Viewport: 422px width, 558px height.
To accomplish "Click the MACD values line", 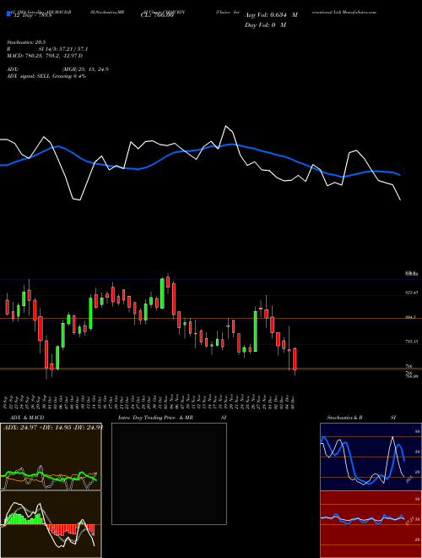I will [x=45, y=56].
